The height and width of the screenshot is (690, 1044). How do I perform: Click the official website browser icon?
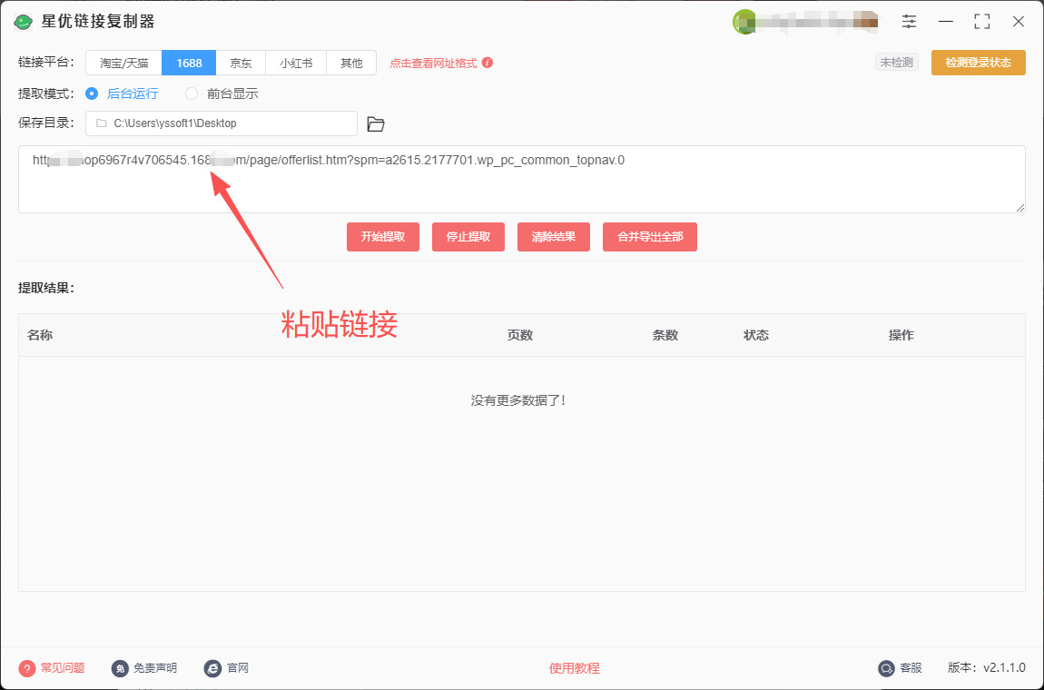(x=212, y=668)
